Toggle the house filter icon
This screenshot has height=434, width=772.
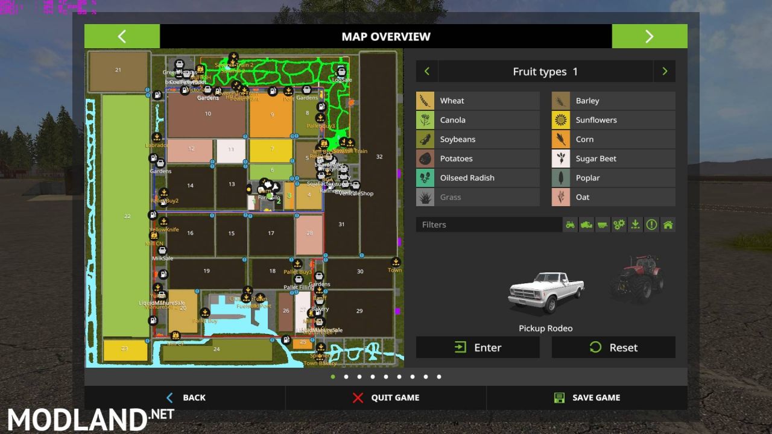pos(668,225)
